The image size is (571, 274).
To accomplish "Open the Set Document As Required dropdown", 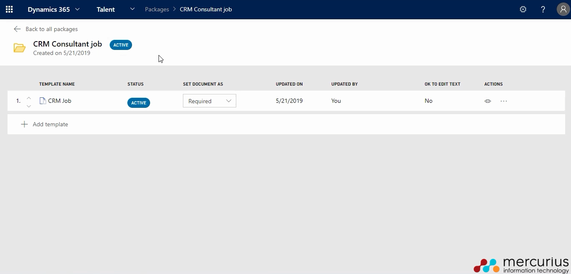I will coord(209,101).
